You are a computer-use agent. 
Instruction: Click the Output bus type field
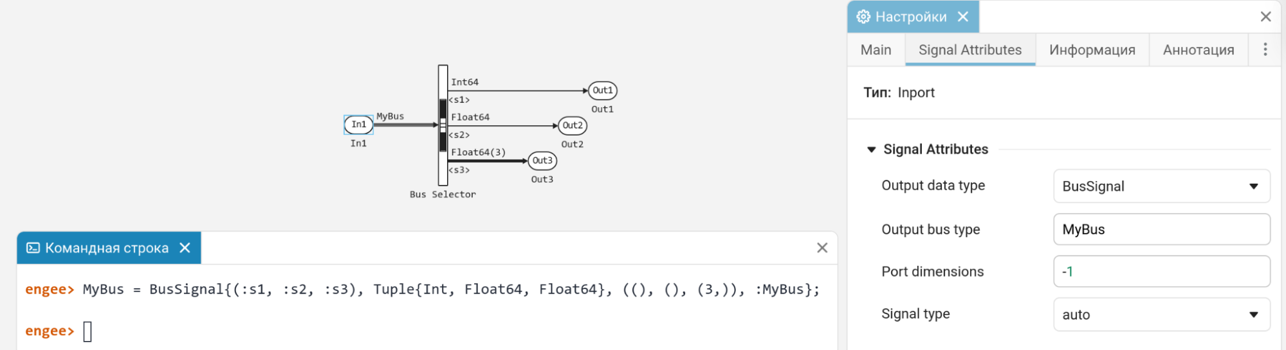tap(1161, 229)
